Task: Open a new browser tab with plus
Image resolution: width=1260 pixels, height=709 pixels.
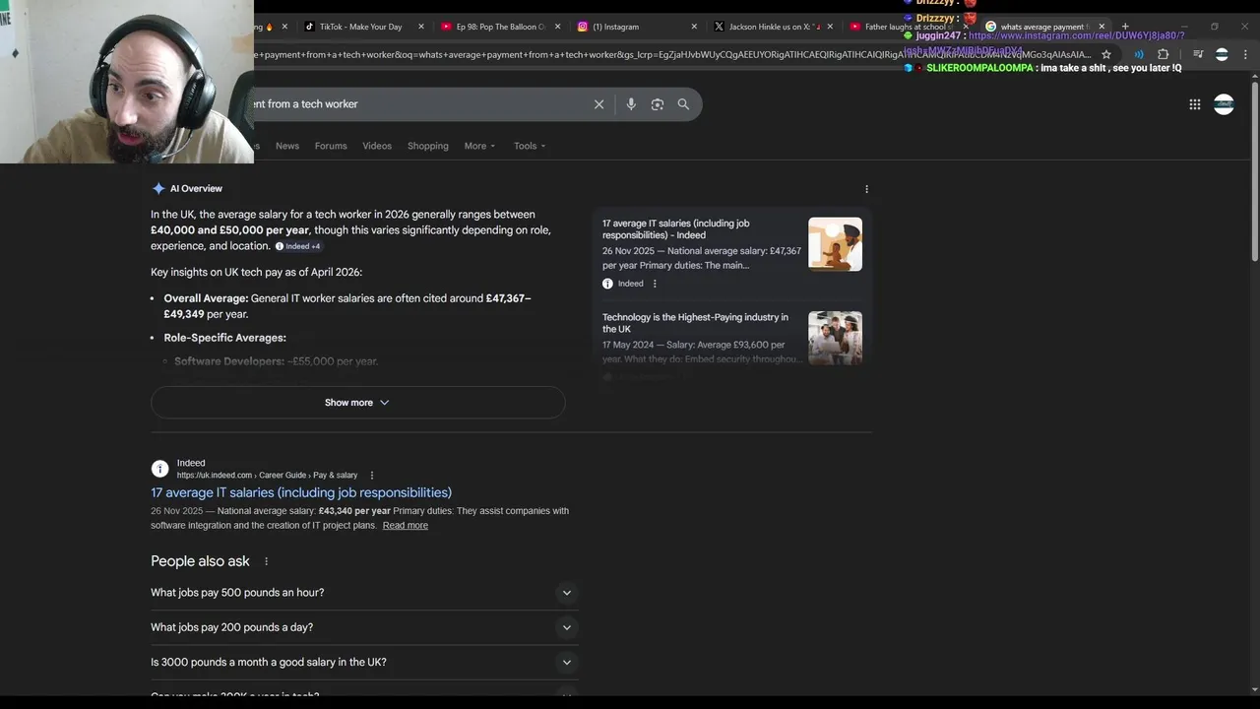Action: point(1125,27)
